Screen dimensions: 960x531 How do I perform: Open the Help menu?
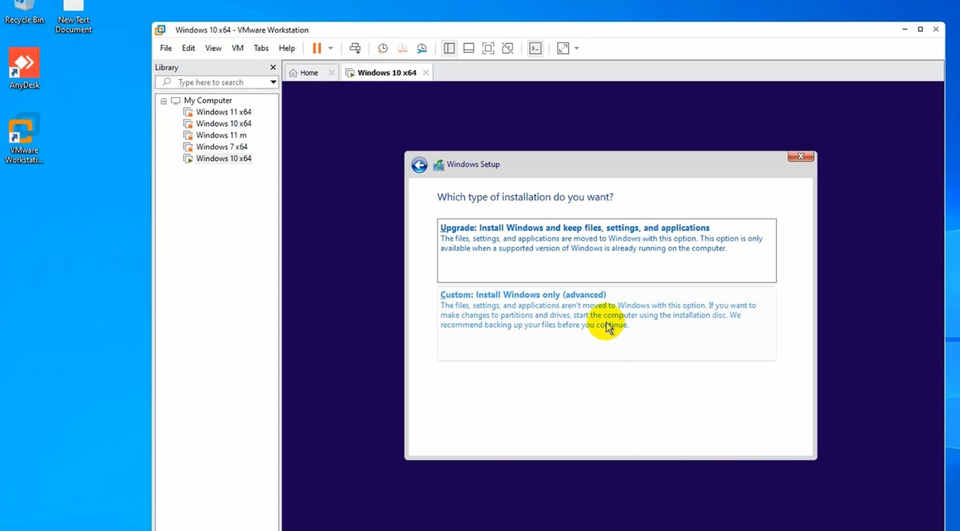click(x=287, y=48)
